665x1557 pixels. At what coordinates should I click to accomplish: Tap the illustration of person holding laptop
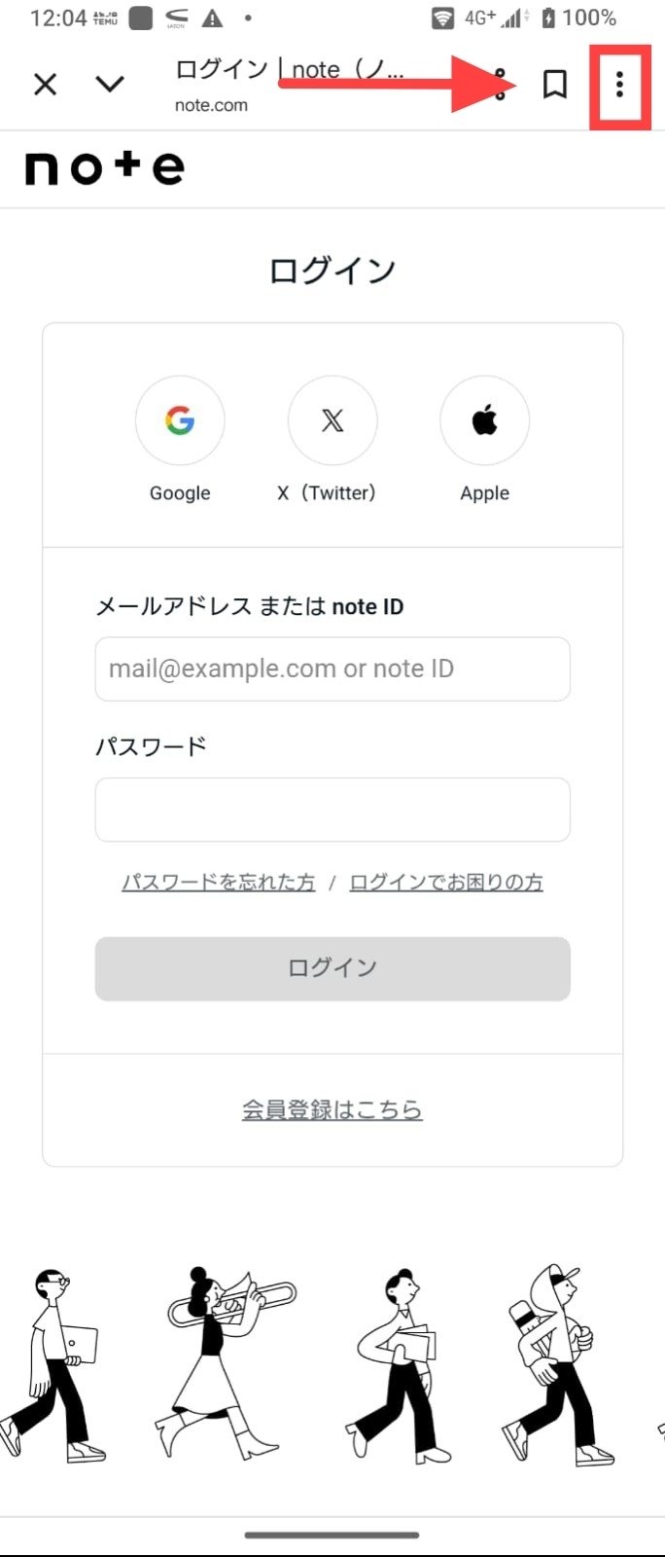[58, 1362]
